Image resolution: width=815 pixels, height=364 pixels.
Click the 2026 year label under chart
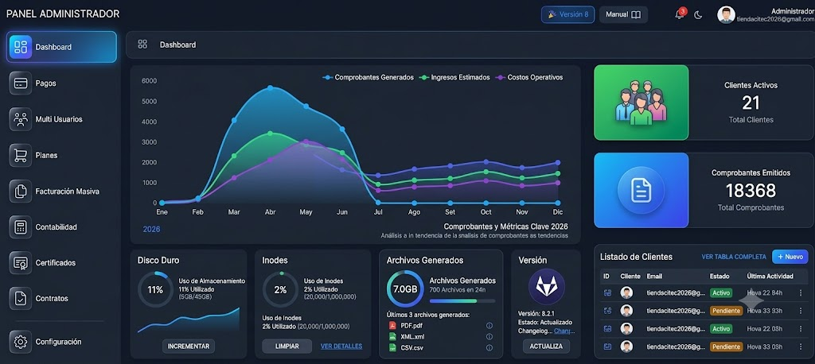point(151,229)
